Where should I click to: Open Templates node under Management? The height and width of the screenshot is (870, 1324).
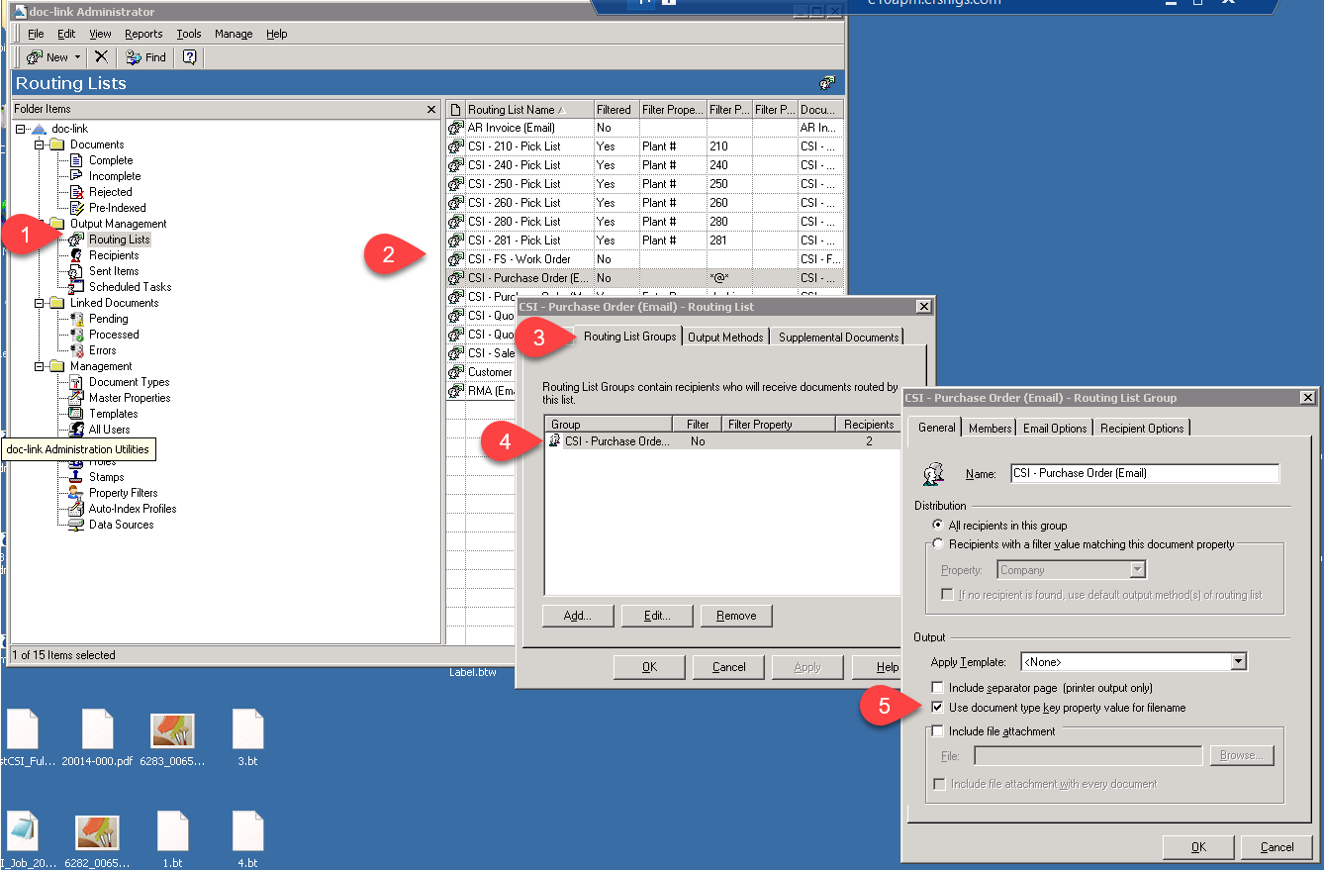pyautogui.click(x=113, y=414)
